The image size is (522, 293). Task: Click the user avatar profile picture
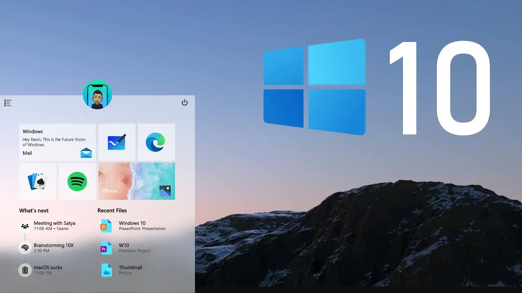point(97,94)
